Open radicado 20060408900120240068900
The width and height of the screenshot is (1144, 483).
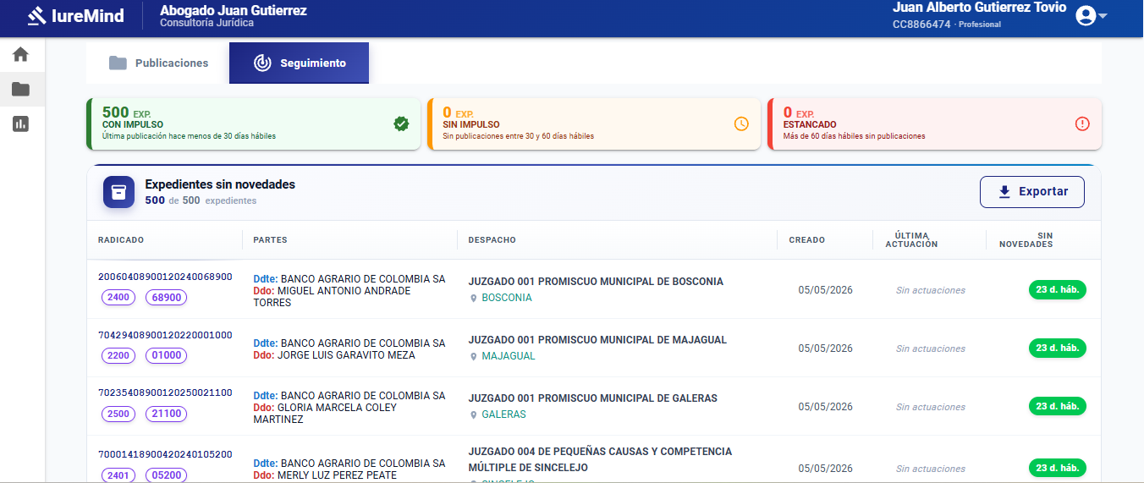click(x=165, y=277)
